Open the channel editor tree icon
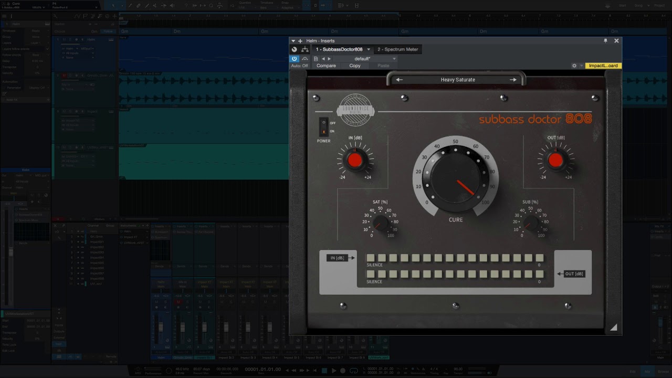The image size is (672, 378). click(304, 49)
